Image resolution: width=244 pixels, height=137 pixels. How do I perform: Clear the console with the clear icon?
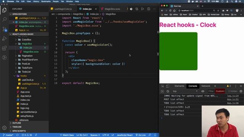point(168,91)
